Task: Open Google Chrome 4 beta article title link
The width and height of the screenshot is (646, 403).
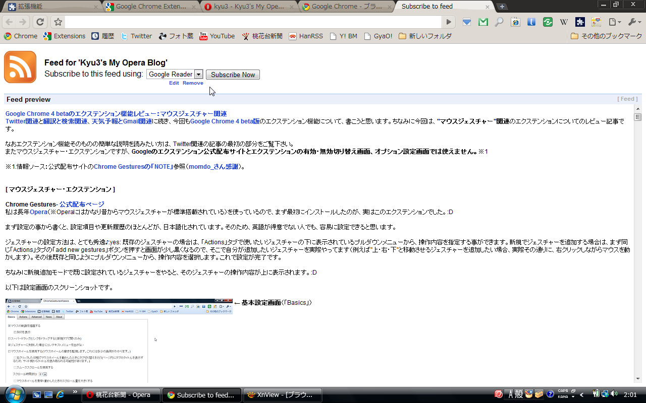Action: pyautogui.click(x=116, y=114)
